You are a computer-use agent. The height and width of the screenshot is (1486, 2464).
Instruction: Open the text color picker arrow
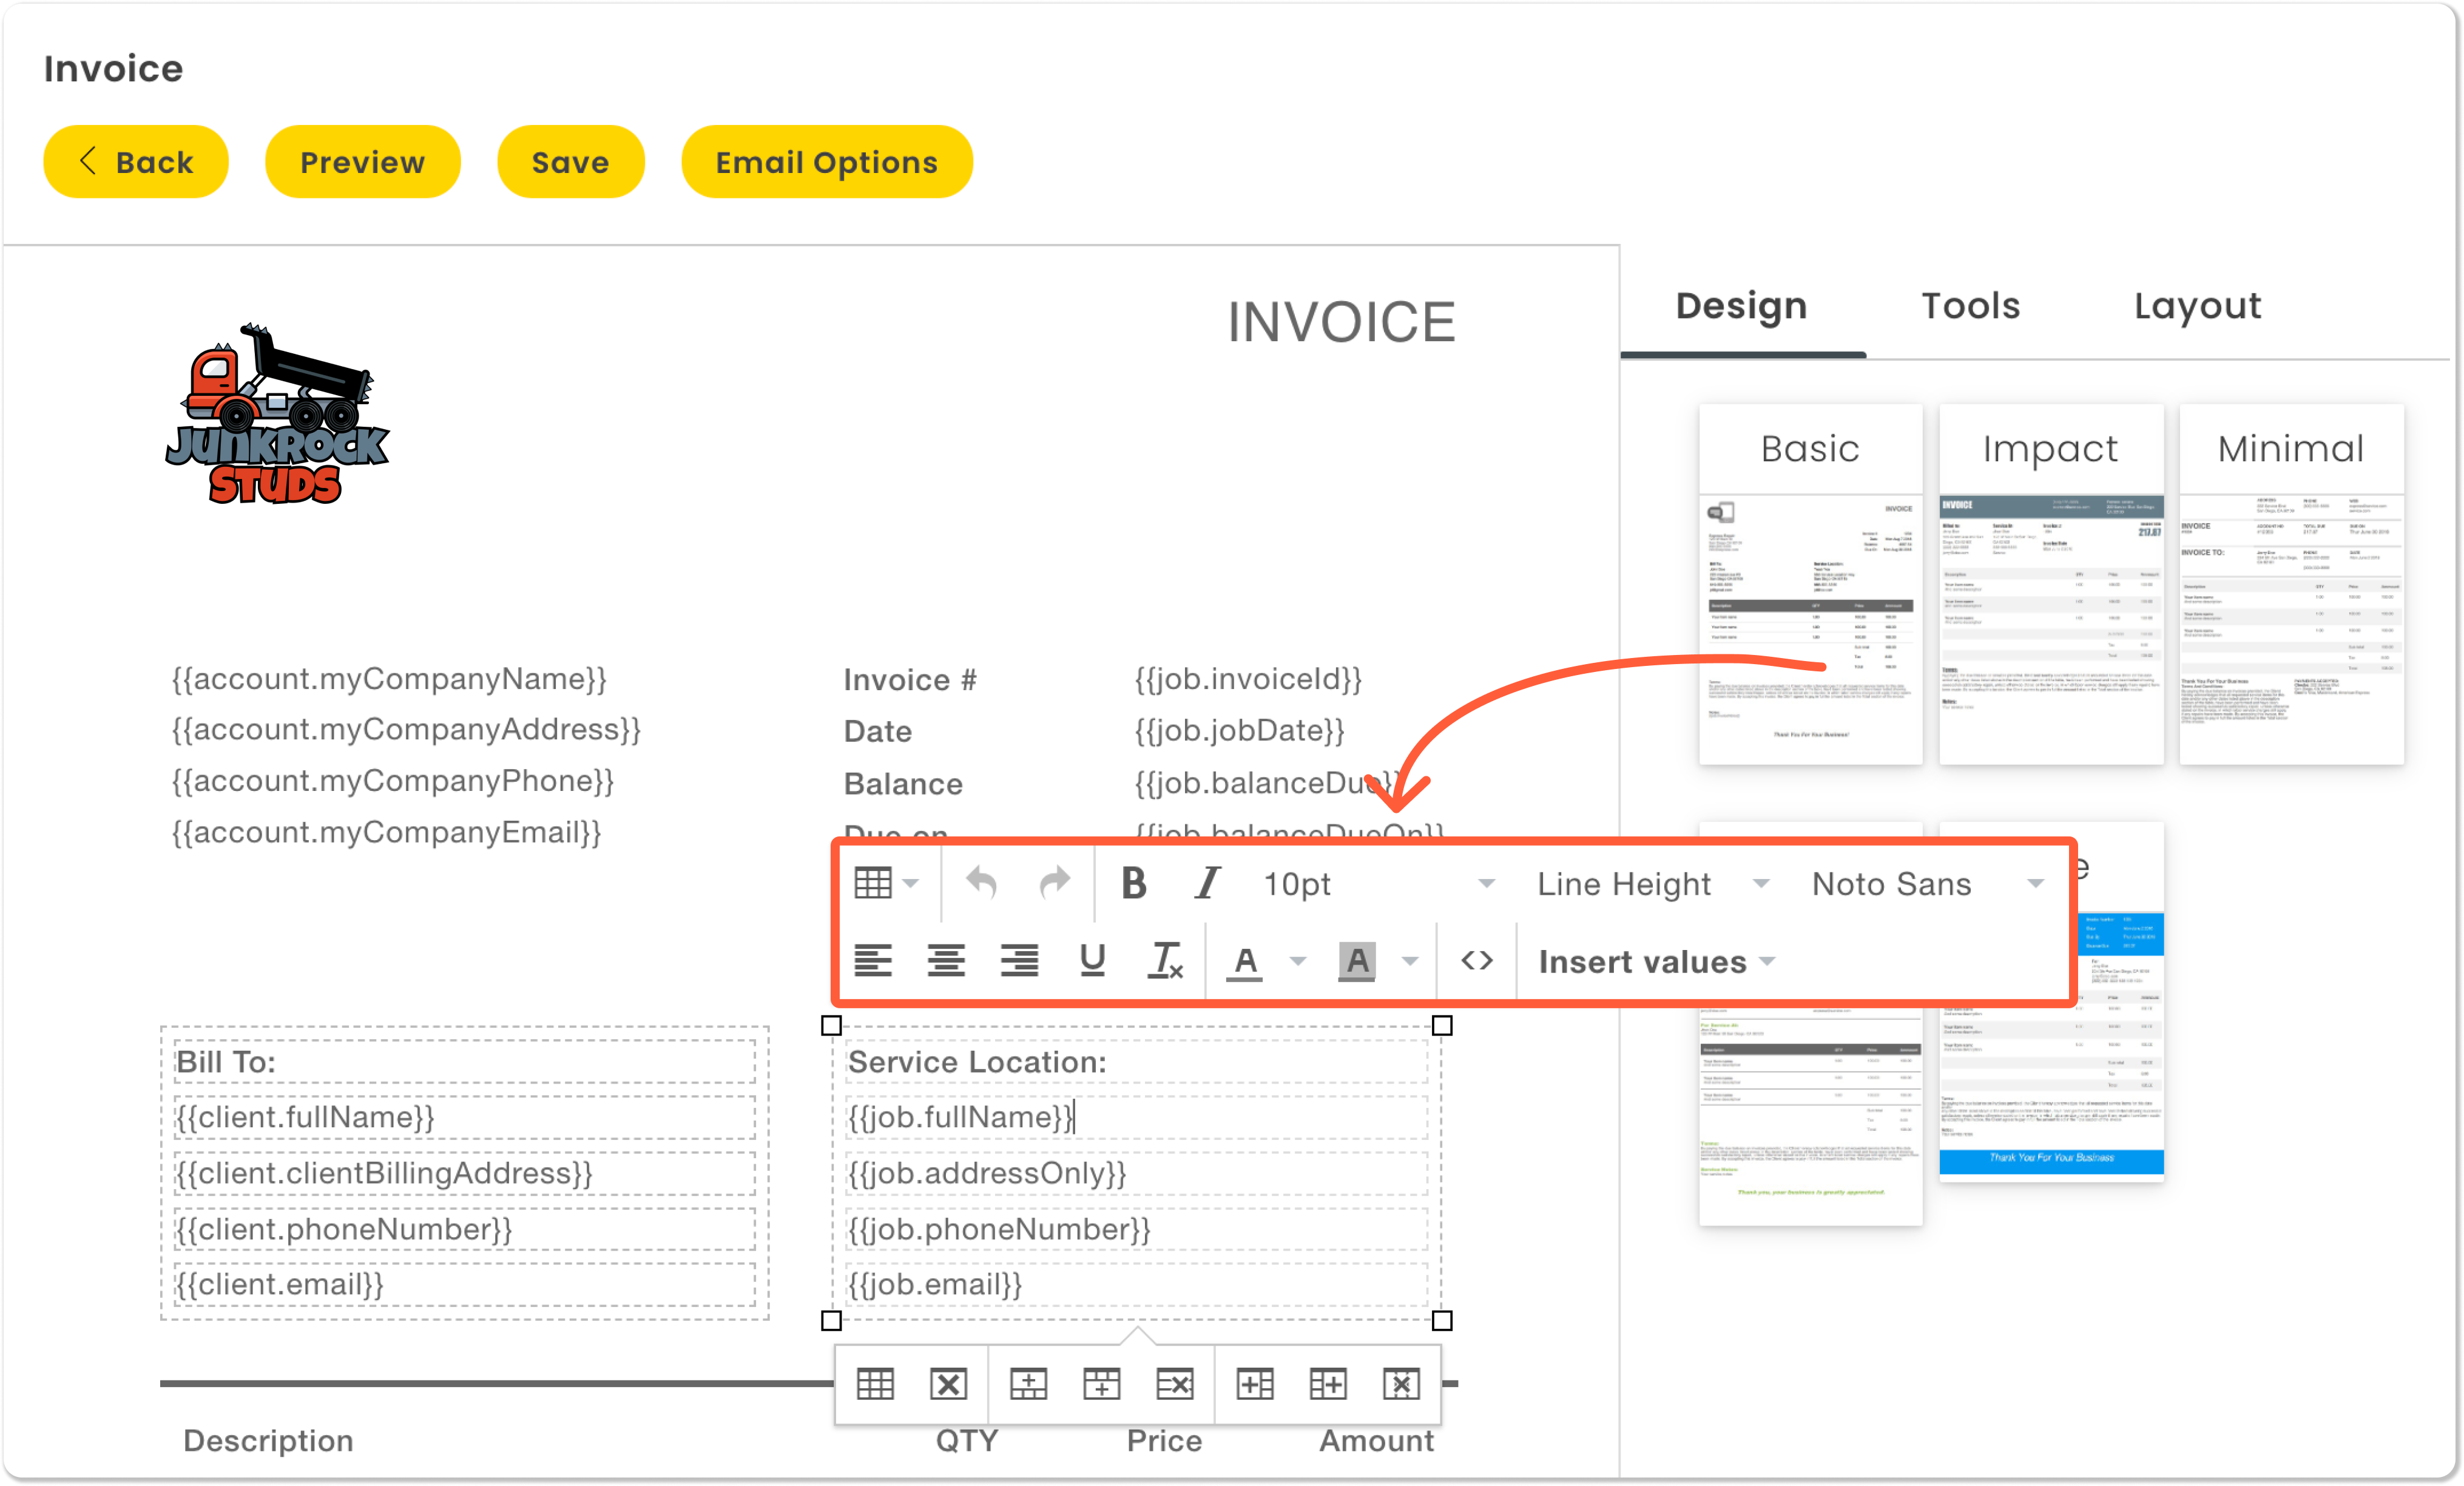[1298, 961]
